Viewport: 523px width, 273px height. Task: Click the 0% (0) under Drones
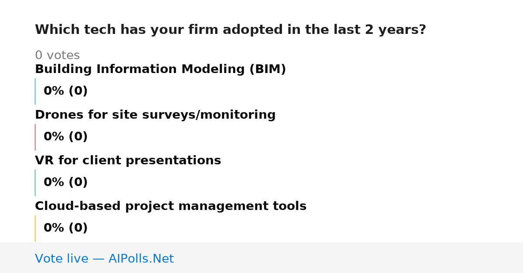pos(65,137)
